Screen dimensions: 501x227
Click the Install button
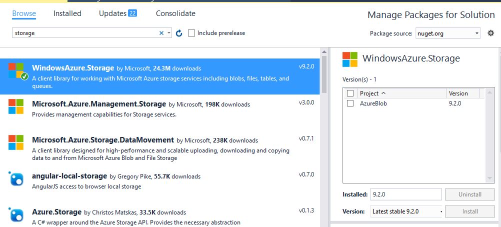click(469, 211)
